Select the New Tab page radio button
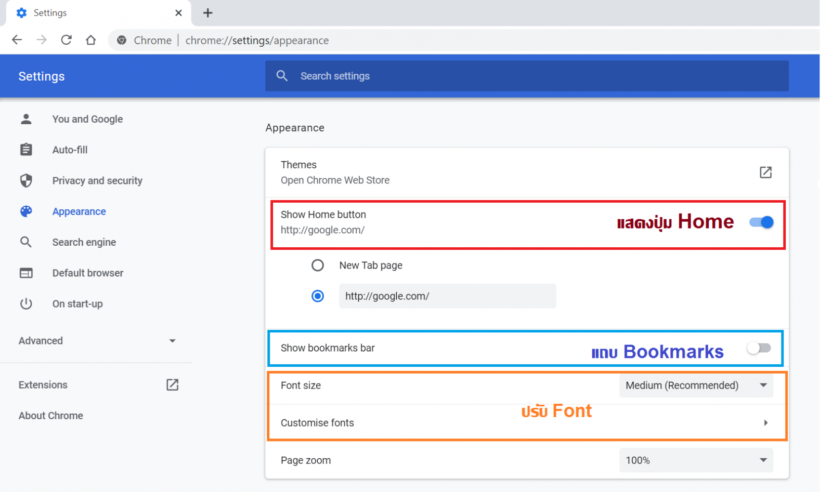The image size is (832, 492). (x=318, y=265)
